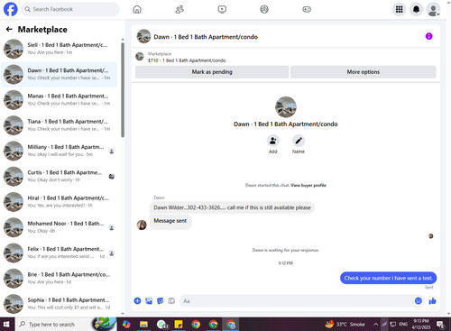Screen dimensions: 451x331
Task: Click Dawn's avatar beside Message sent
Action: coord(142,225)
